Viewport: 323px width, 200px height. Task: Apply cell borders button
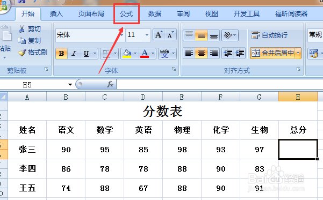coord(106,54)
